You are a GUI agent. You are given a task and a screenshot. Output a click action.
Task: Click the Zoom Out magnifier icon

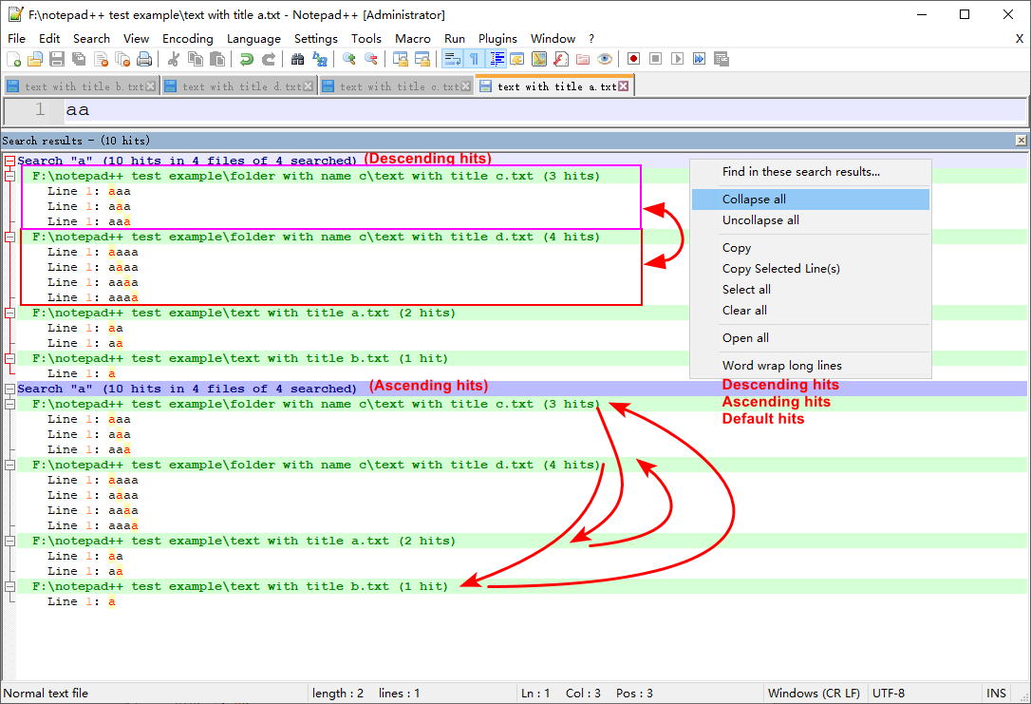pyautogui.click(x=371, y=59)
